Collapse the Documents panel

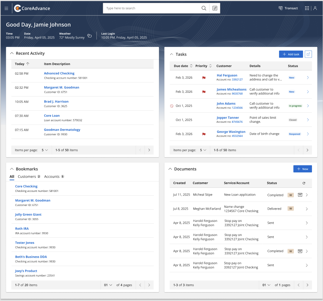170,169
